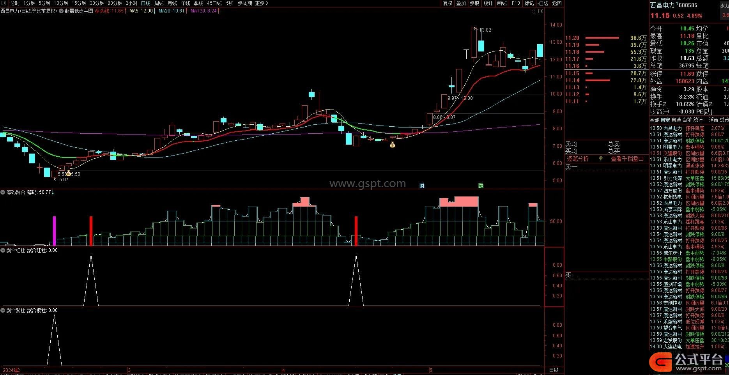
Task: Click the 多股 multi-stock button
Action: (x=474, y=3)
